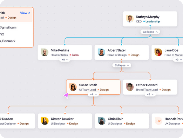
Task: Click the HP initials avatar
Action: tap(158, 121)
